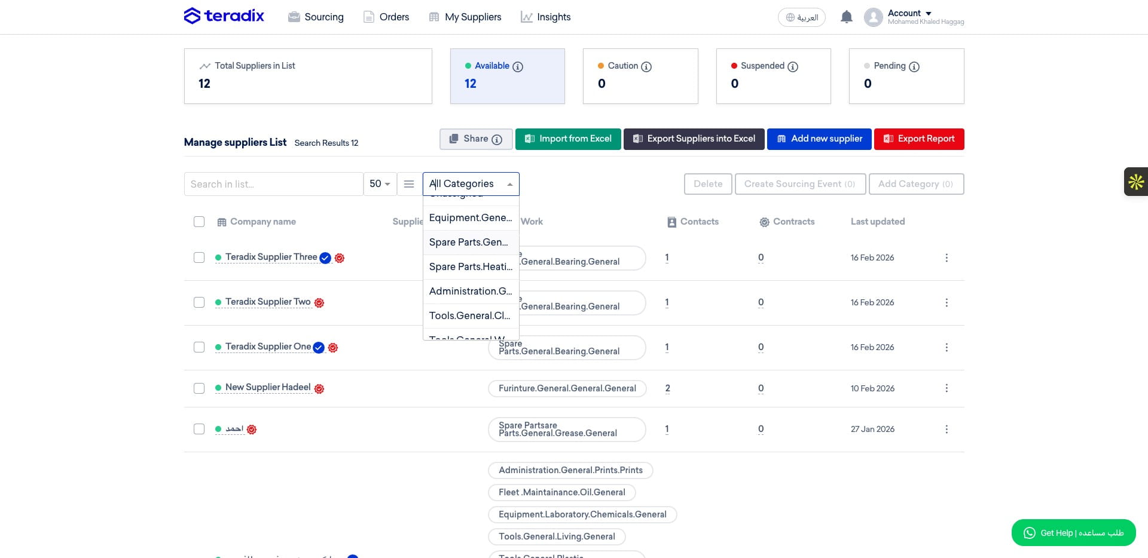Select Administration.G... category option
Screen dimensions: 1148x558
pyautogui.click(x=471, y=292)
